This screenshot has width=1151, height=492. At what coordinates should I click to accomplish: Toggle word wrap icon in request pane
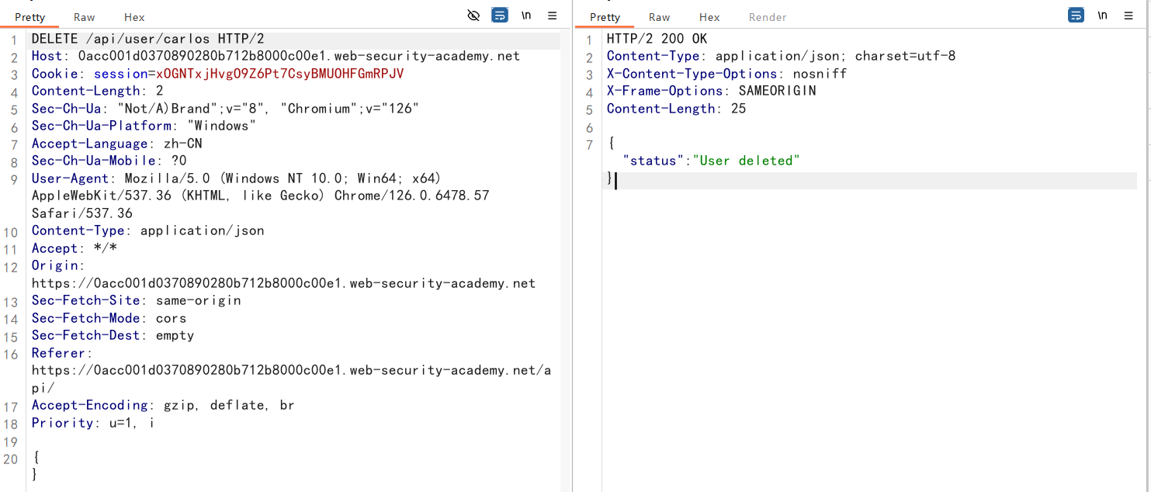(500, 16)
